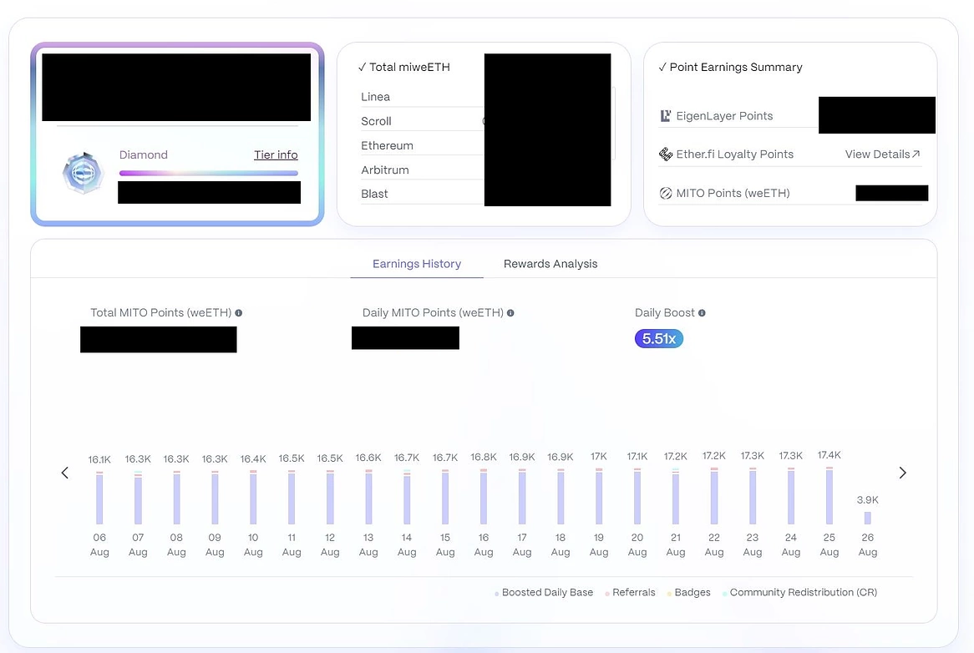
Task: Click the Total MITO Points (weETH) label
Action: pos(161,313)
